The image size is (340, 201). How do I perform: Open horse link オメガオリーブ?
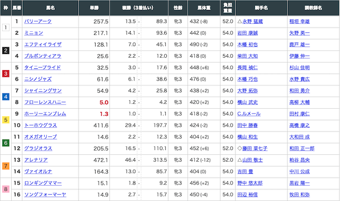tap(40, 137)
